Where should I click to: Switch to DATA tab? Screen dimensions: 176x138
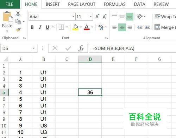click(x=140, y=4)
